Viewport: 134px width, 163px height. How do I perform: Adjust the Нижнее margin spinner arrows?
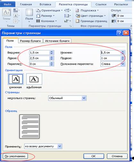[123, 52]
